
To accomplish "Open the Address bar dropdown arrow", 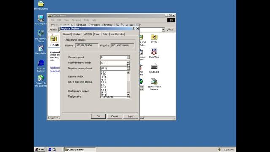I will tap(163, 30).
